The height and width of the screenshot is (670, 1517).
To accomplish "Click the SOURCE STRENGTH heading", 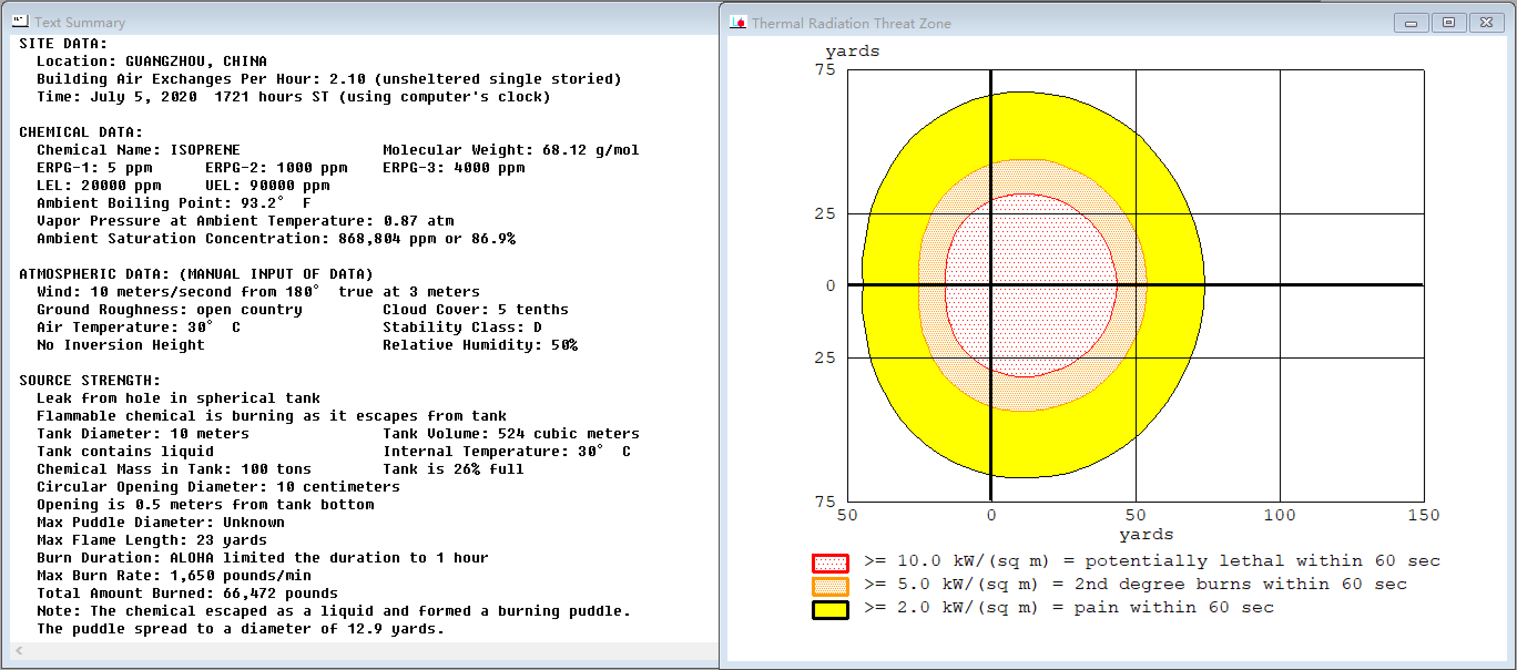I will [89, 380].
